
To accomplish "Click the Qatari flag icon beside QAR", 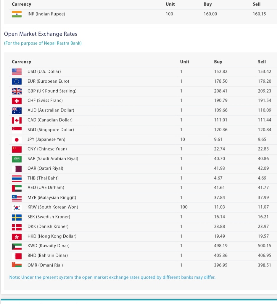I will pyautogui.click(x=17, y=169).
